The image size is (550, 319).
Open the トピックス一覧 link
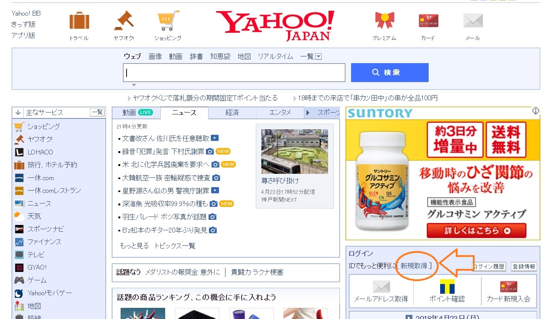(175, 246)
